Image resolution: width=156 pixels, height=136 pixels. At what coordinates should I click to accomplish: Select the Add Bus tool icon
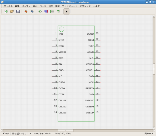[52, 11]
